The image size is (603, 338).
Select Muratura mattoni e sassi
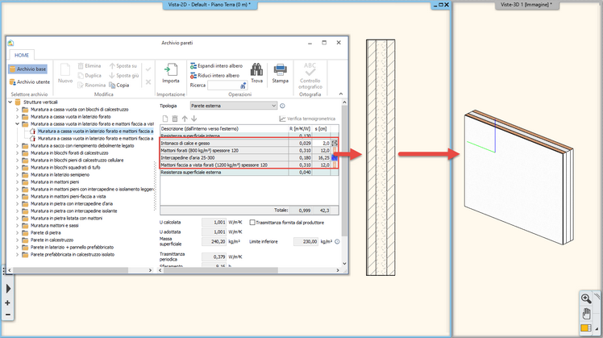pyautogui.click(x=54, y=226)
